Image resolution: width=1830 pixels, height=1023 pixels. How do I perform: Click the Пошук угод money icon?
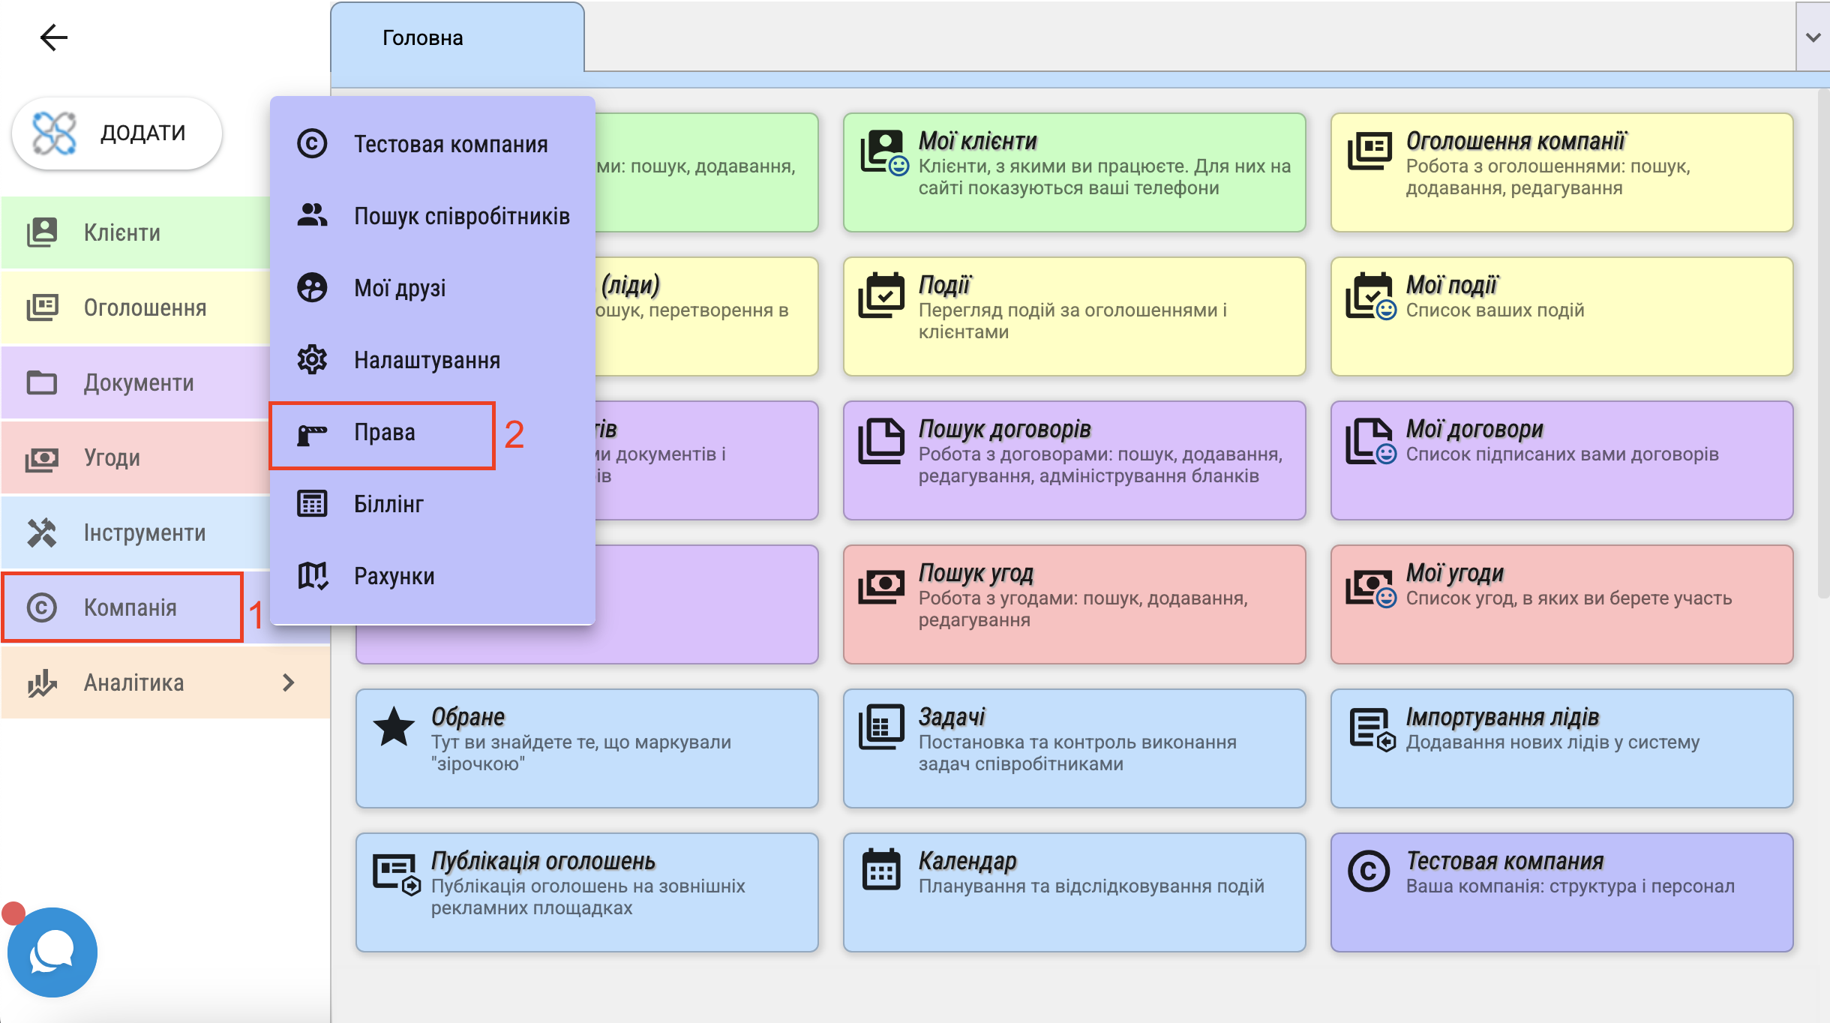881,586
